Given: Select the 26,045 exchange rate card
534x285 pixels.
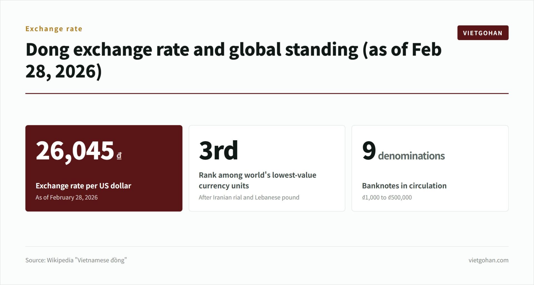Looking at the screenshot, I should (104, 168).
